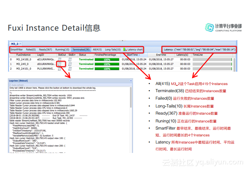The height and width of the screenshot is (170, 247).
Task: Open StdErr log for M3_2#0_0
Action: 70,64
